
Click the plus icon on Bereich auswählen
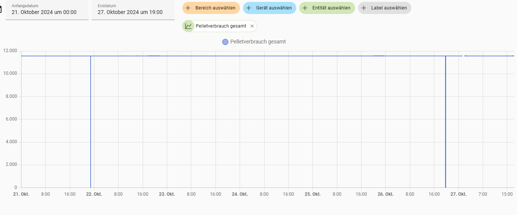188,8
